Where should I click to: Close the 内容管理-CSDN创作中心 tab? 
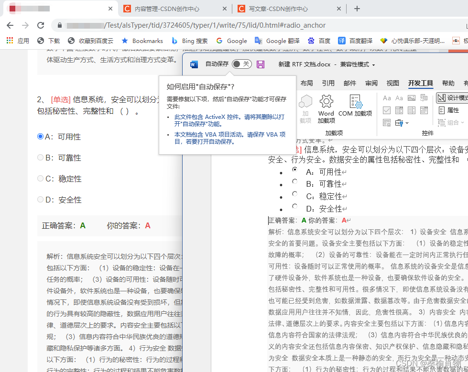[225, 9]
